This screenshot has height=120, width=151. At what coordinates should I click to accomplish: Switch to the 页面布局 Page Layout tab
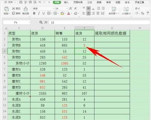point(78,2)
